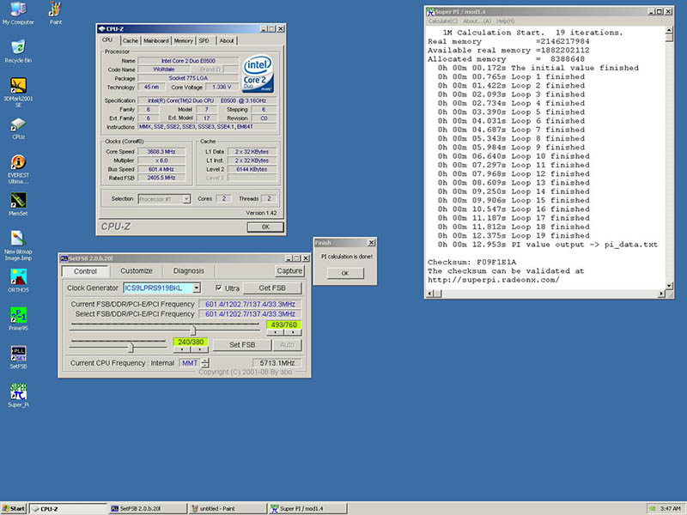Switch to the SPD tab in CPU-Z
The width and height of the screenshot is (687, 515).
(x=204, y=40)
